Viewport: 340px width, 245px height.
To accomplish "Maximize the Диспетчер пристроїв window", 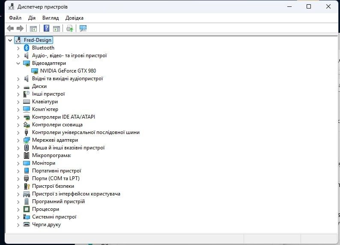I will (309, 6).
